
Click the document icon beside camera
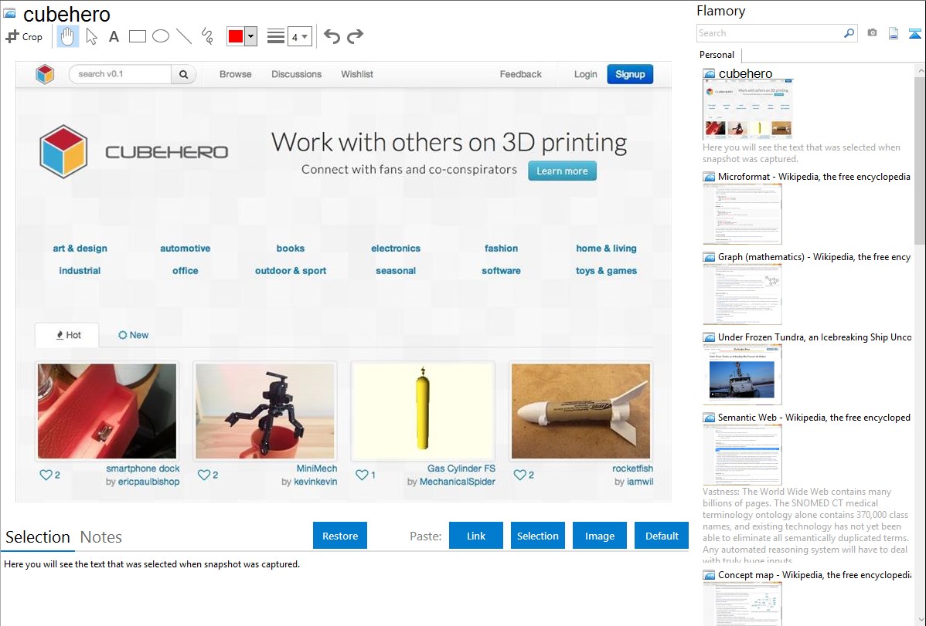tap(894, 33)
